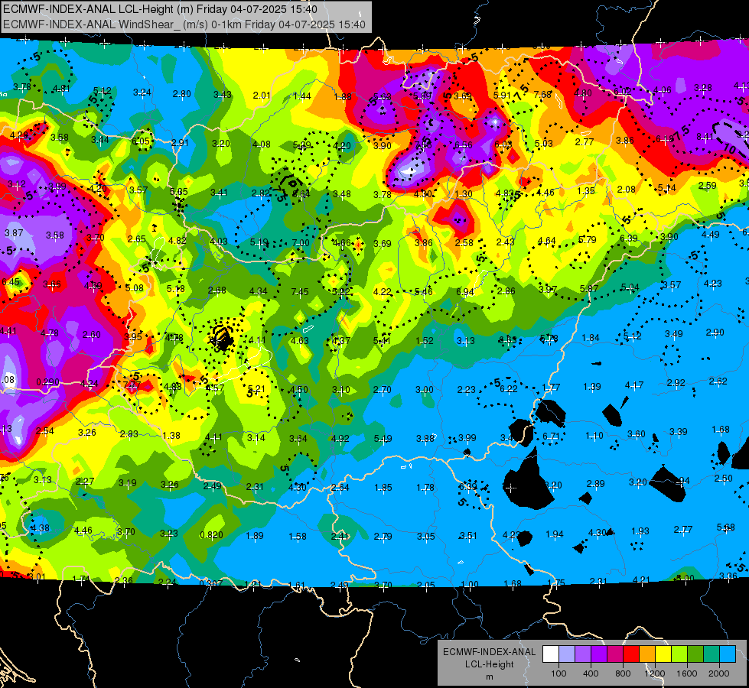Click ECMWF-INDEX-ANAL text in the legend box

click(x=489, y=652)
